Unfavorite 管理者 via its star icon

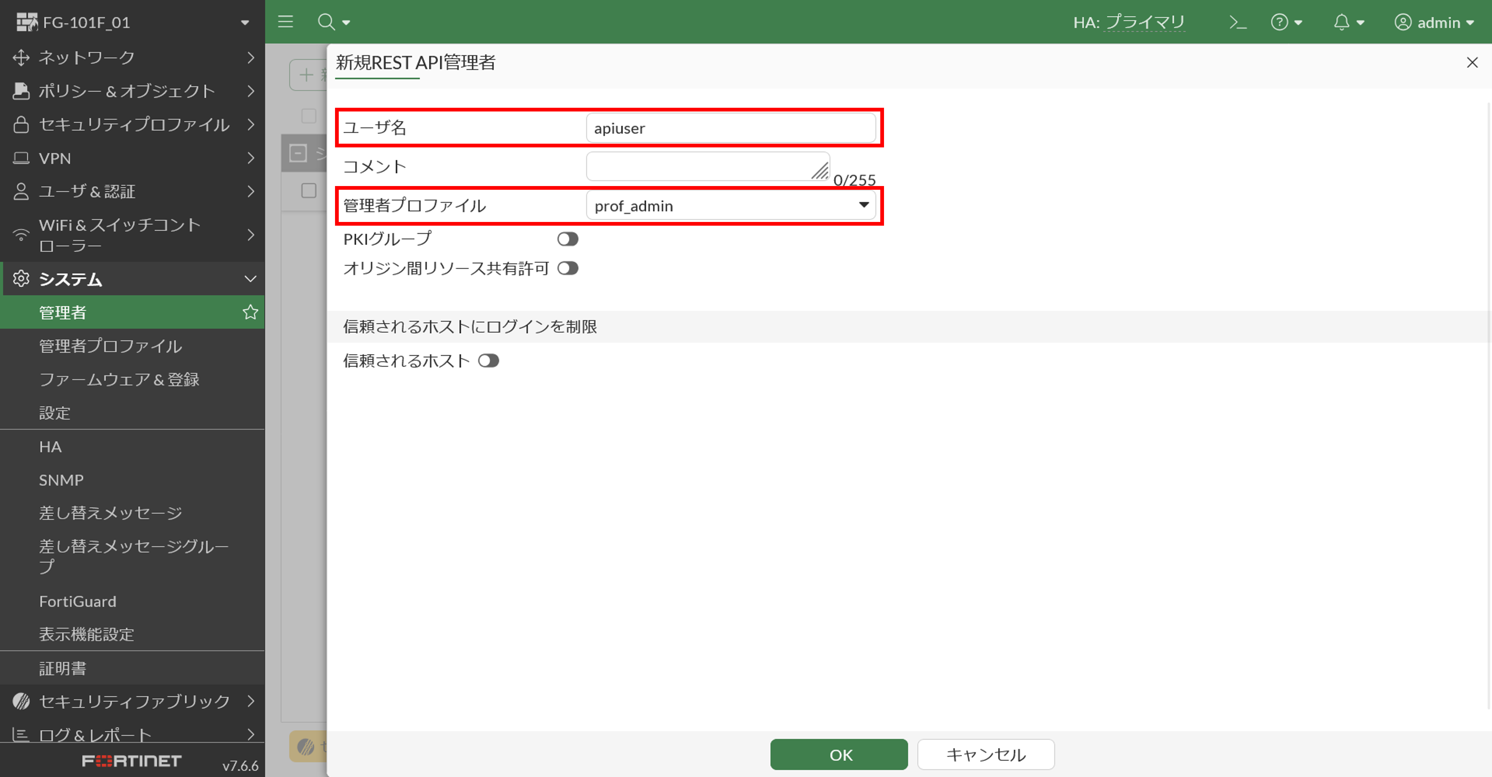[250, 312]
